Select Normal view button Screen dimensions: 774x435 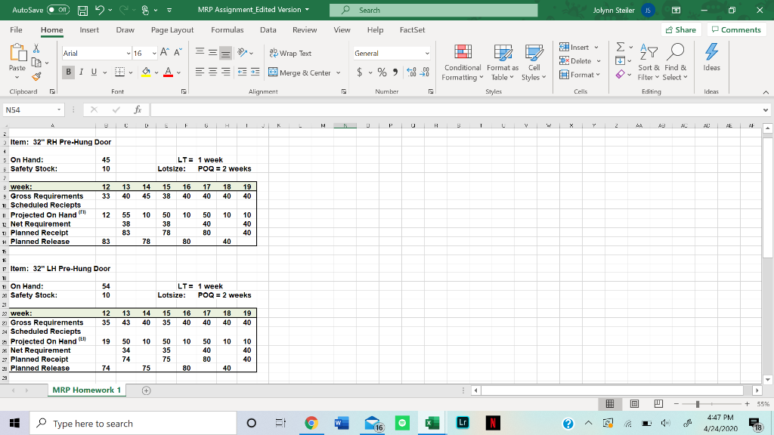[x=610, y=404]
